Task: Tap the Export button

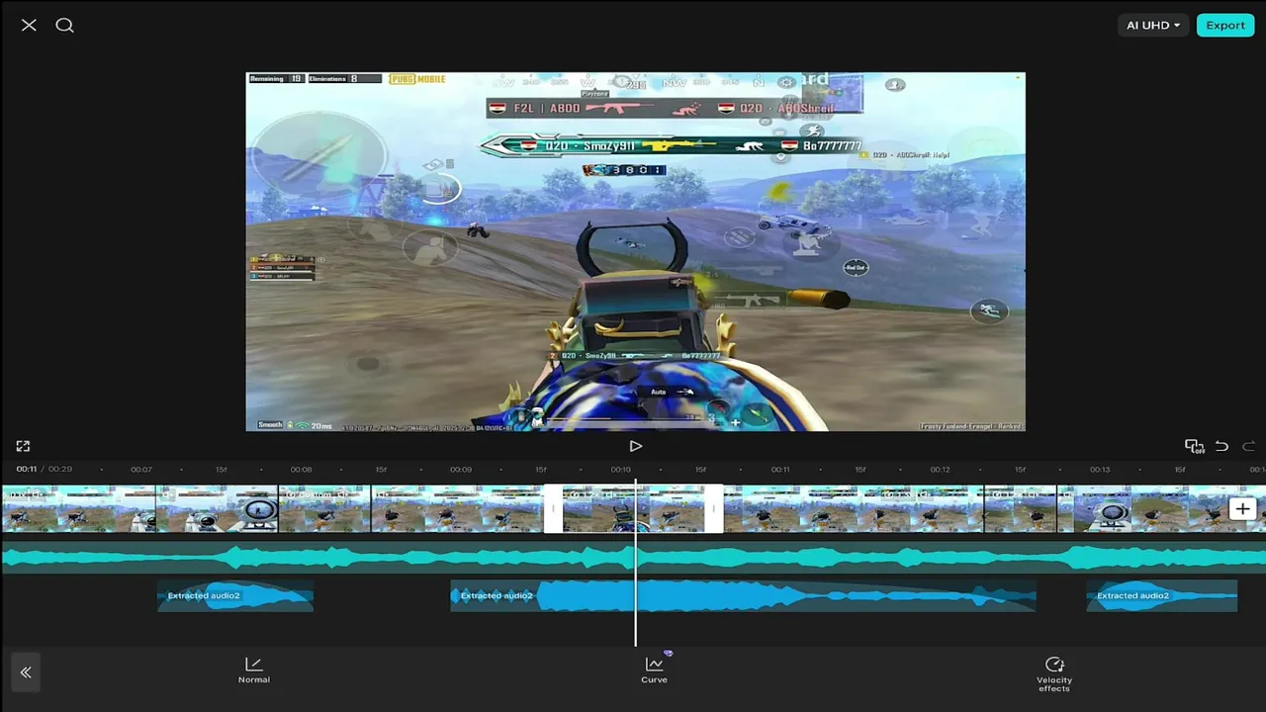Action: pyautogui.click(x=1224, y=25)
